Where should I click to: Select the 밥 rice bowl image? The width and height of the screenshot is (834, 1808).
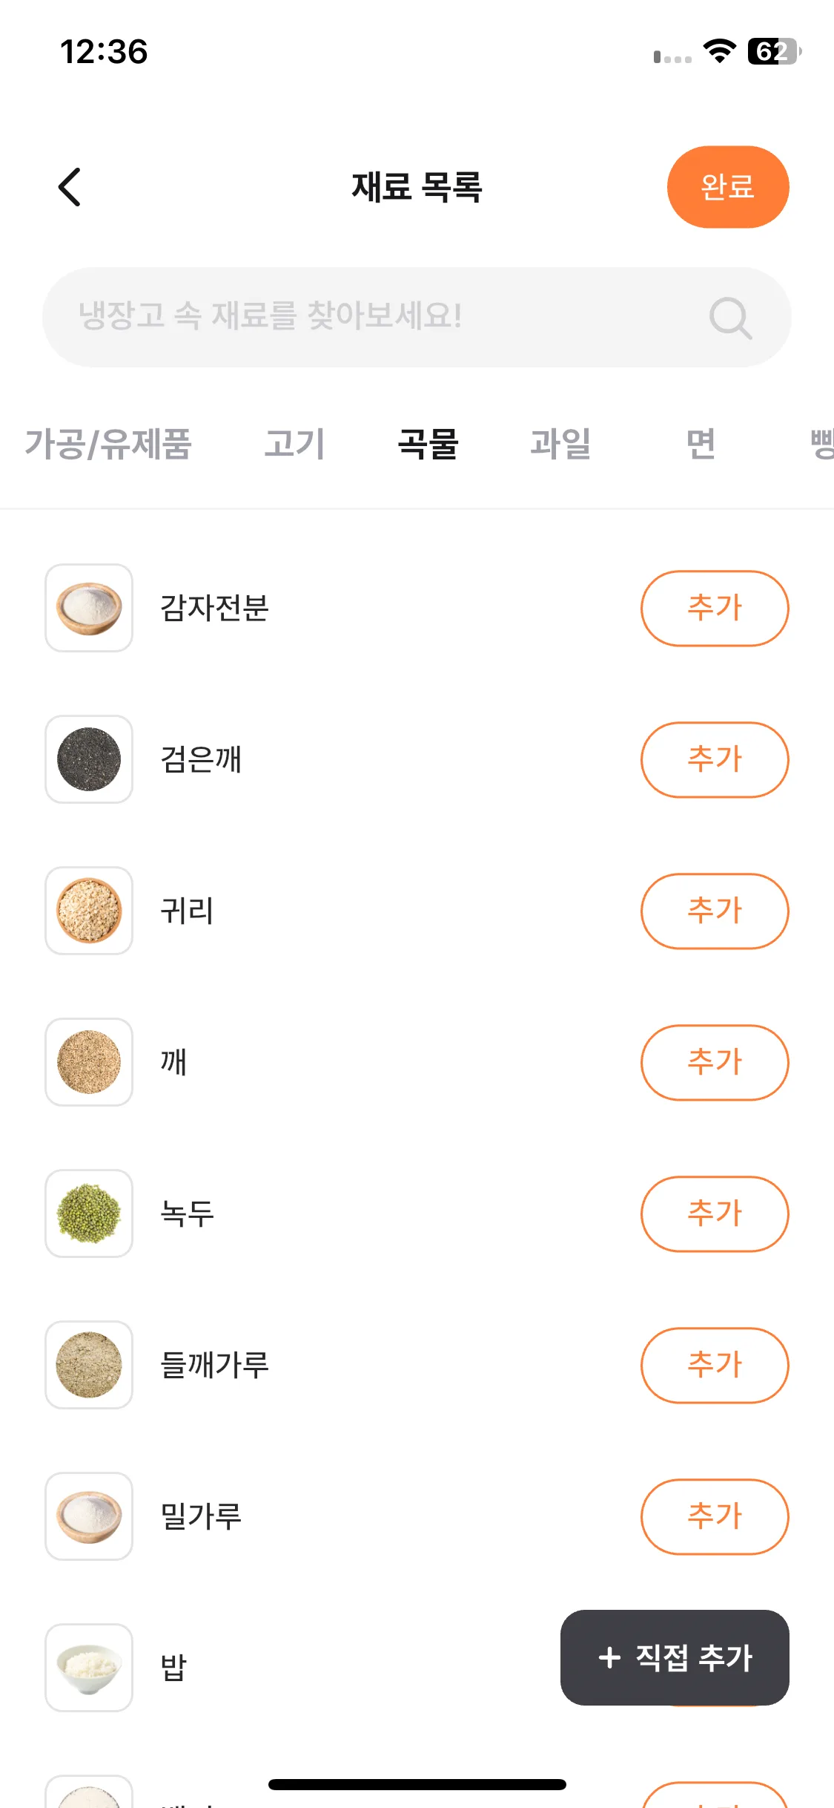[x=89, y=1668]
